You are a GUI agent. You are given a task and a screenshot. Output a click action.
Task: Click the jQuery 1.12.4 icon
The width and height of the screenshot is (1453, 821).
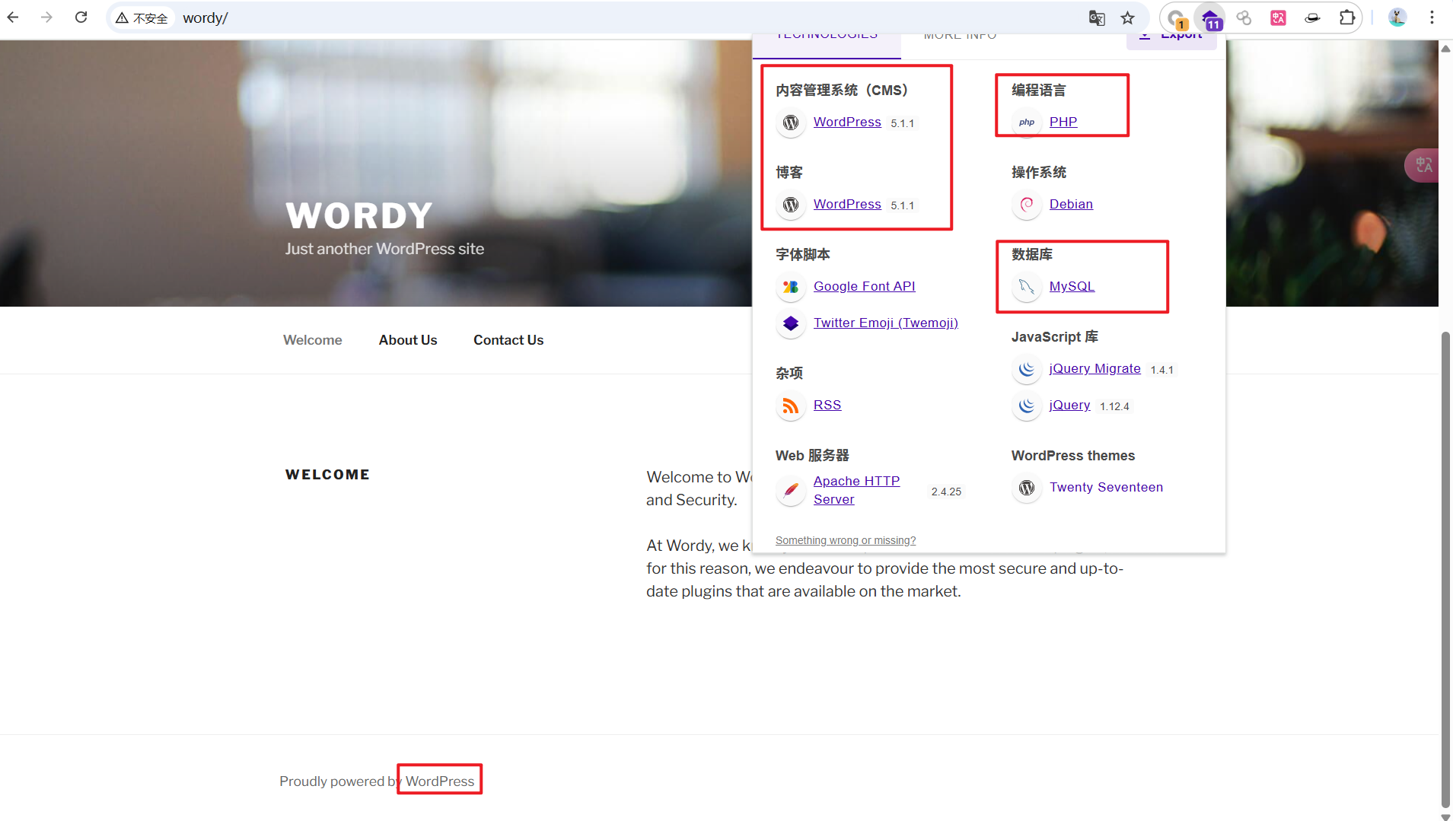[x=1027, y=406]
